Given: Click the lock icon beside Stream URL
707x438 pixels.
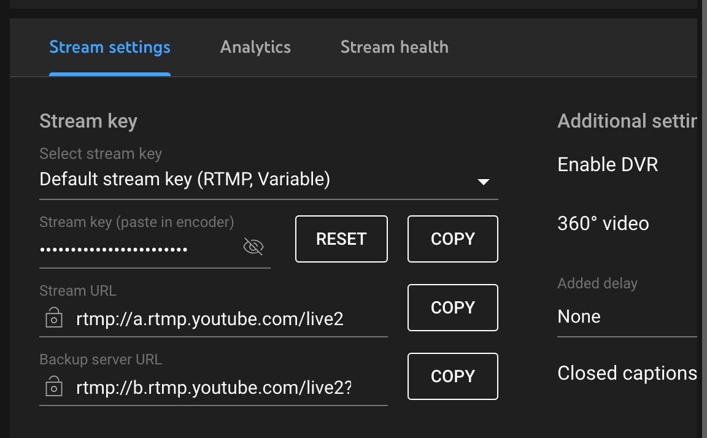Looking at the screenshot, I should coord(53,317).
